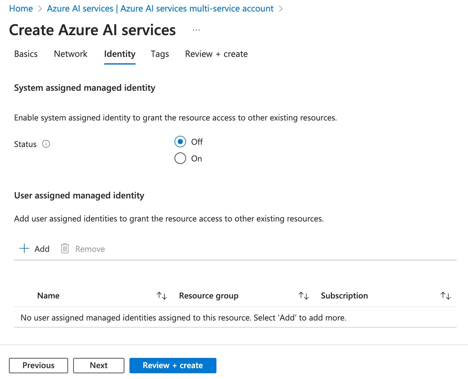Click the Next button
Image resolution: width=468 pixels, height=379 pixels.
[x=98, y=365]
